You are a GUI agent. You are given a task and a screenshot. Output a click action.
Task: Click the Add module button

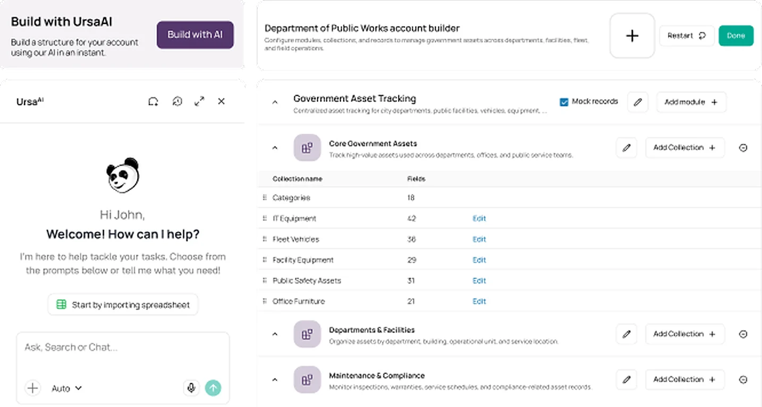point(691,102)
